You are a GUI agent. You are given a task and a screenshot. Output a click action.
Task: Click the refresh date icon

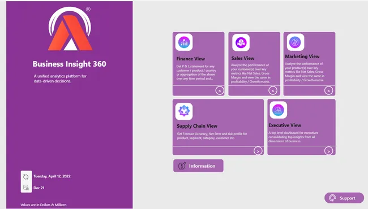(26, 177)
